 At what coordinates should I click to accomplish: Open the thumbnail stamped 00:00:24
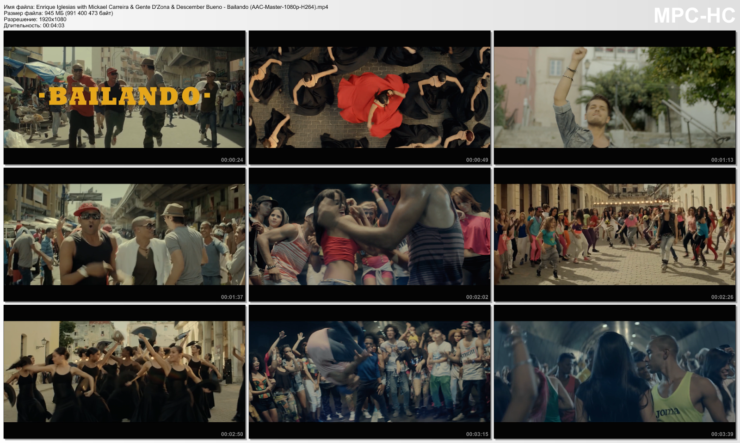tap(124, 98)
